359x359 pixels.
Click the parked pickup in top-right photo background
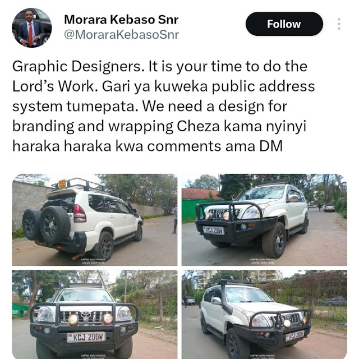pos(329,207)
